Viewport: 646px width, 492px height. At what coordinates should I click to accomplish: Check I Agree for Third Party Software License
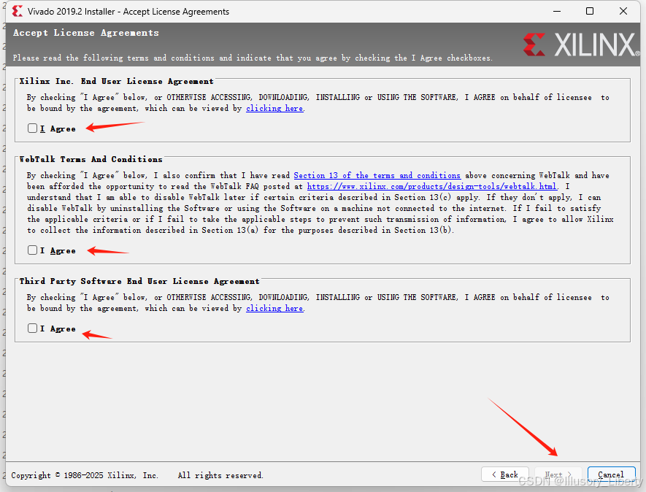pyautogui.click(x=33, y=328)
